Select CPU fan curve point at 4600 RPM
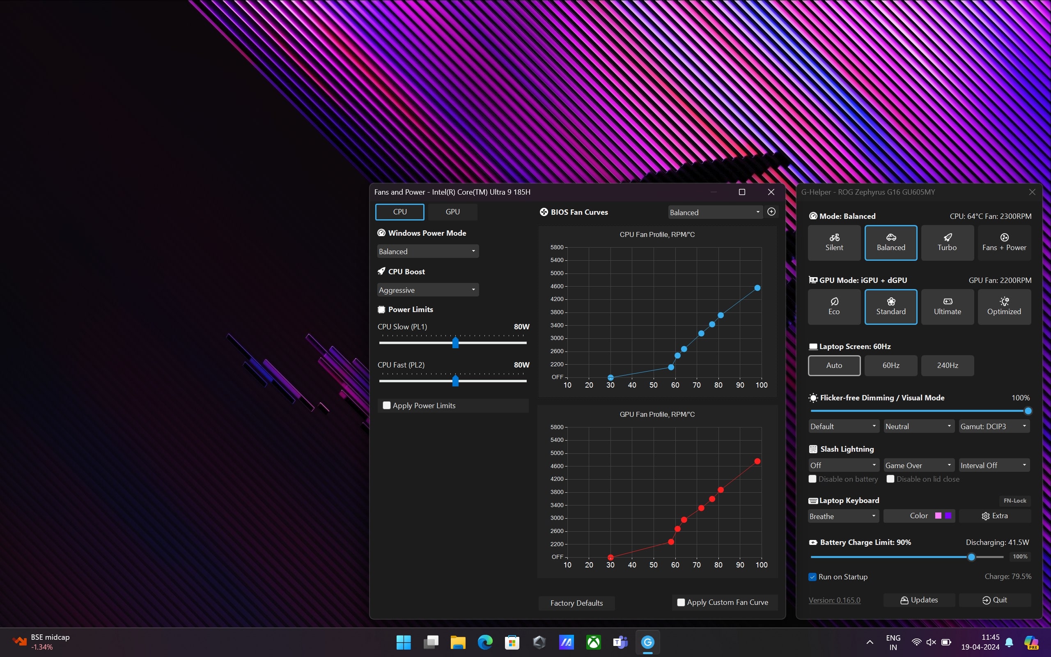This screenshot has width=1051, height=657. coord(757,288)
